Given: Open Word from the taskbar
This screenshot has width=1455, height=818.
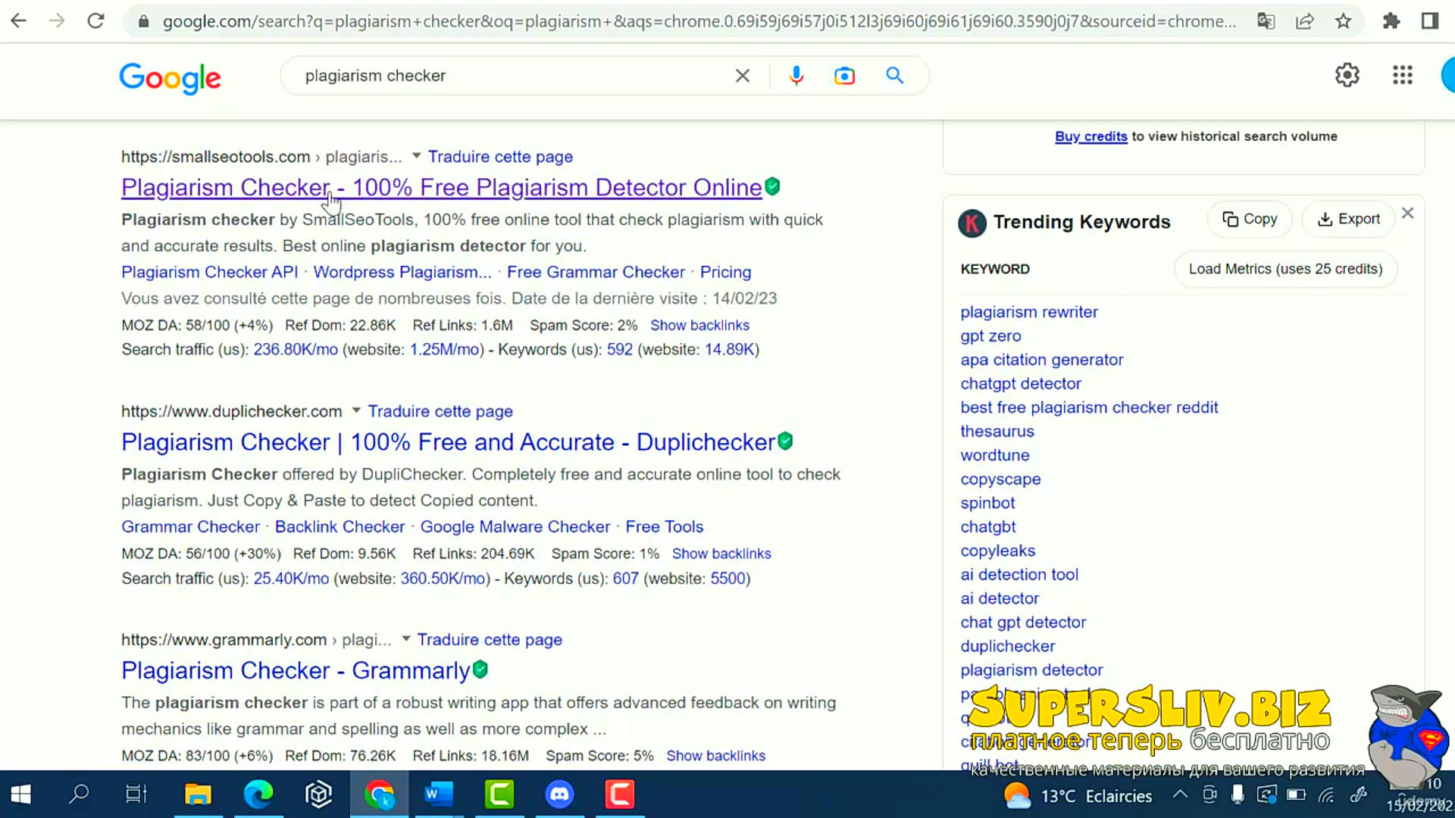Looking at the screenshot, I should 439,795.
